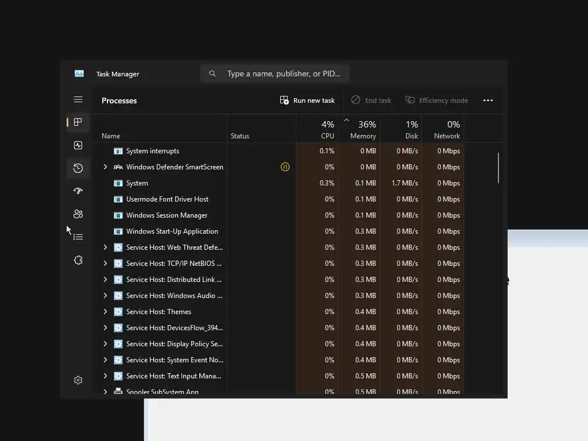Image resolution: width=588 pixels, height=441 pixels.
Task: Click the process list vertical scrollbar
Action: tap(498, 168)
